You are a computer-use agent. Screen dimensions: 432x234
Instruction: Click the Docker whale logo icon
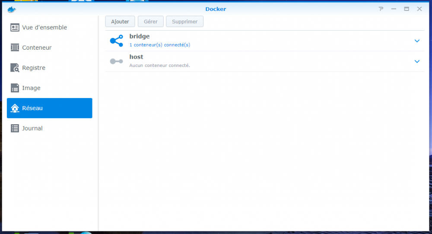click(12, 9)
